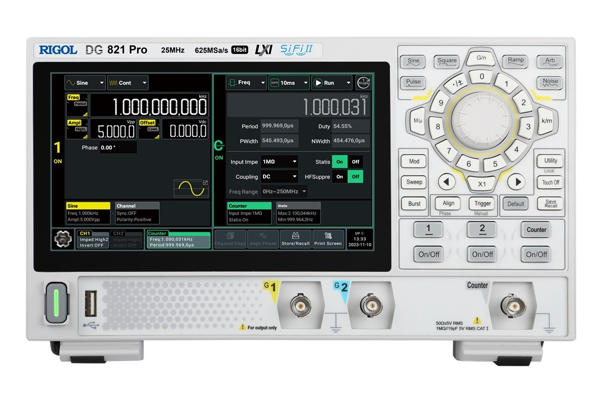Push the X1 unit key

(481, 183)
